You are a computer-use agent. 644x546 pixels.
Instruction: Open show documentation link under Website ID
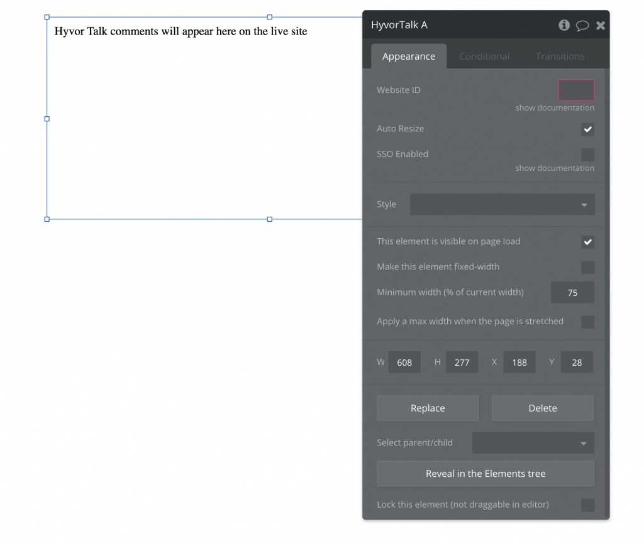point(555,108)
